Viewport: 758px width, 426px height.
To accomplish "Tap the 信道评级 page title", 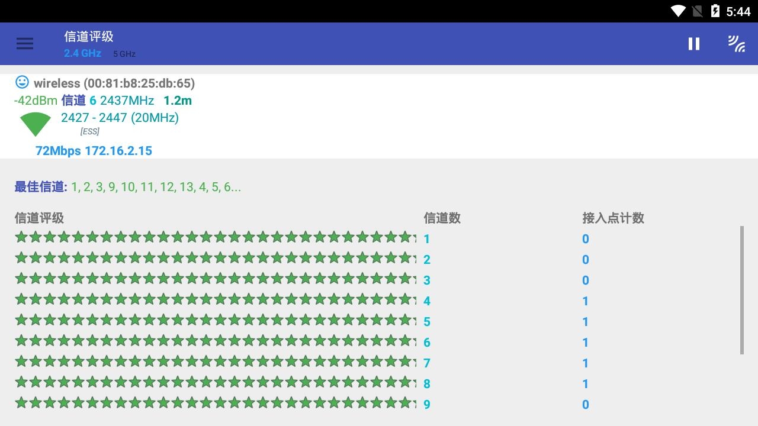I will [x=89, y=37].
